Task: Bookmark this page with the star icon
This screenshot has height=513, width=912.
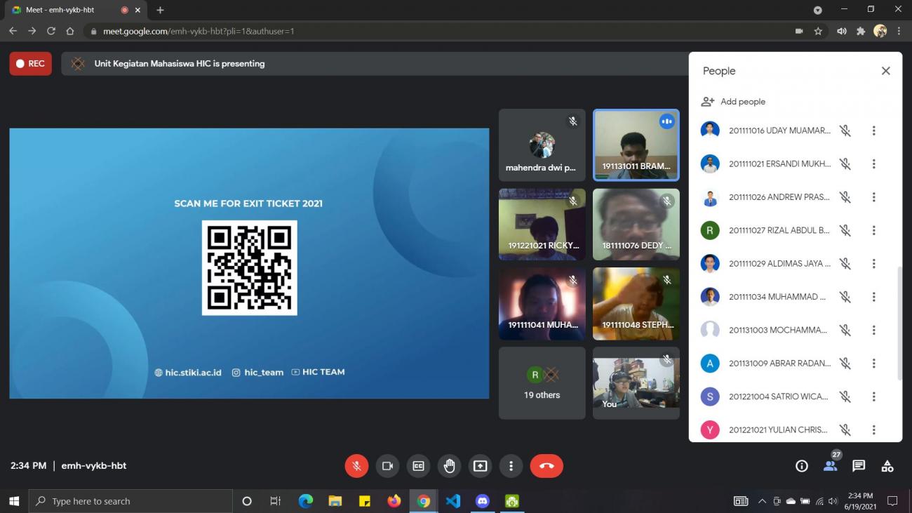Action: tap(818, 31)
